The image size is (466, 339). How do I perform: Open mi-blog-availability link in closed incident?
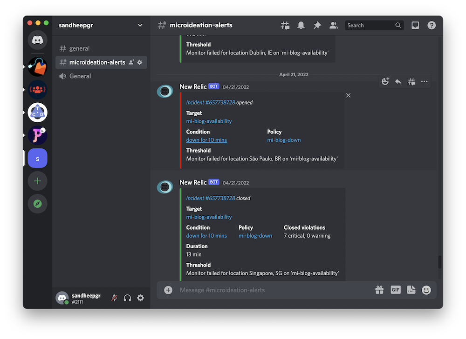209,217
